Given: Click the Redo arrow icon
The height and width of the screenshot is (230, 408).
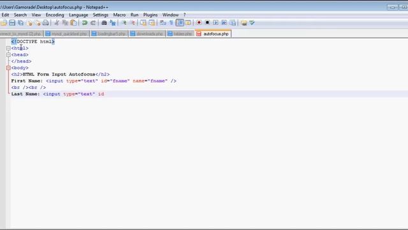Looking at the screenshot, I should (x=93, y=23).
